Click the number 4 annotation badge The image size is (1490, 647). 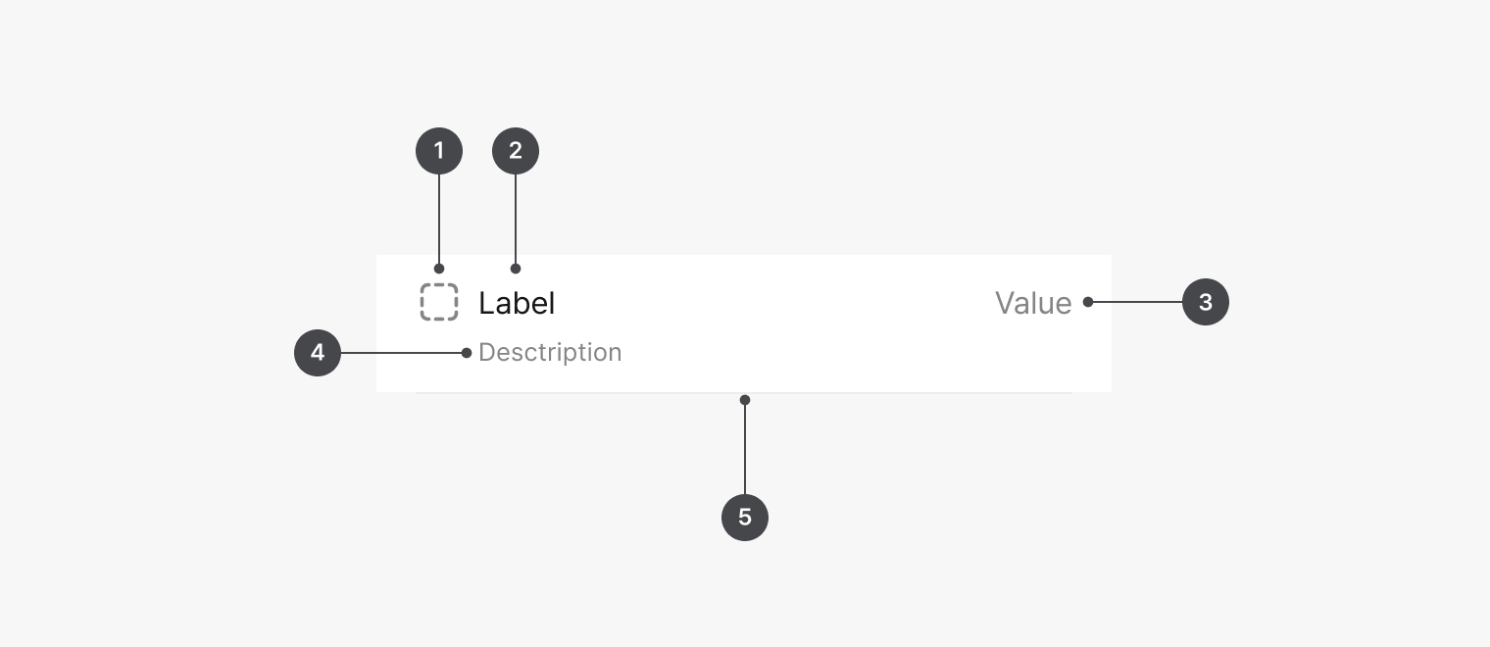coord(318,353)
